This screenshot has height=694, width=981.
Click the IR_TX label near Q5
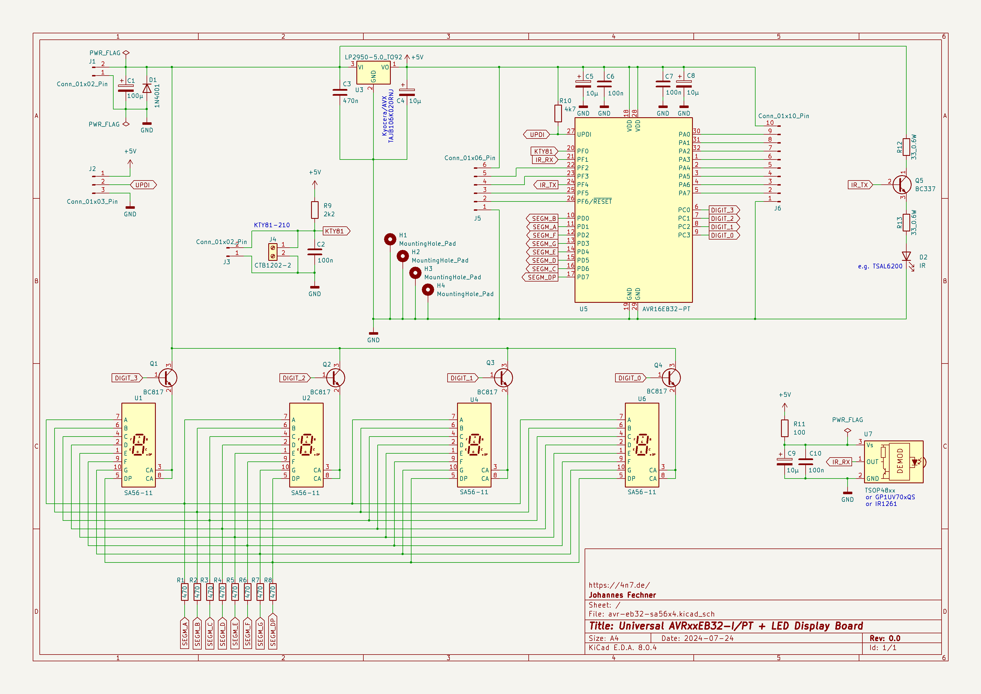point(860,185)
